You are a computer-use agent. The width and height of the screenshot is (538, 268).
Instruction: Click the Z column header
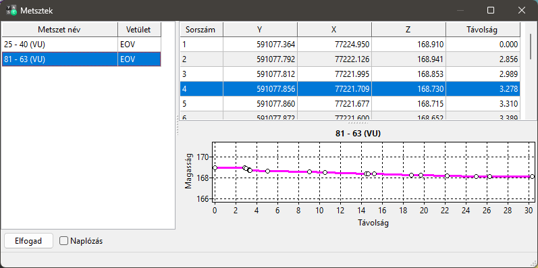408,30
